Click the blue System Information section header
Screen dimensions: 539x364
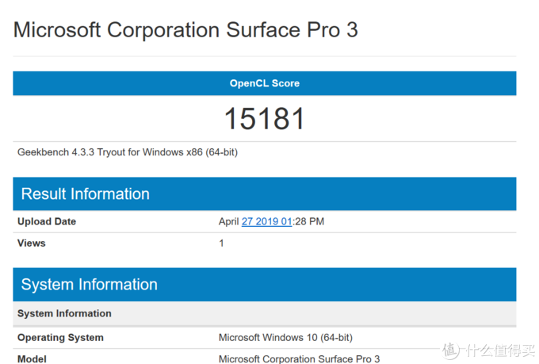pos(265,285)
